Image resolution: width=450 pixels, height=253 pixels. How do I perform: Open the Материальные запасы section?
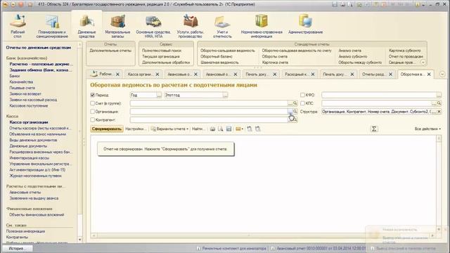(x=117, y=26)
